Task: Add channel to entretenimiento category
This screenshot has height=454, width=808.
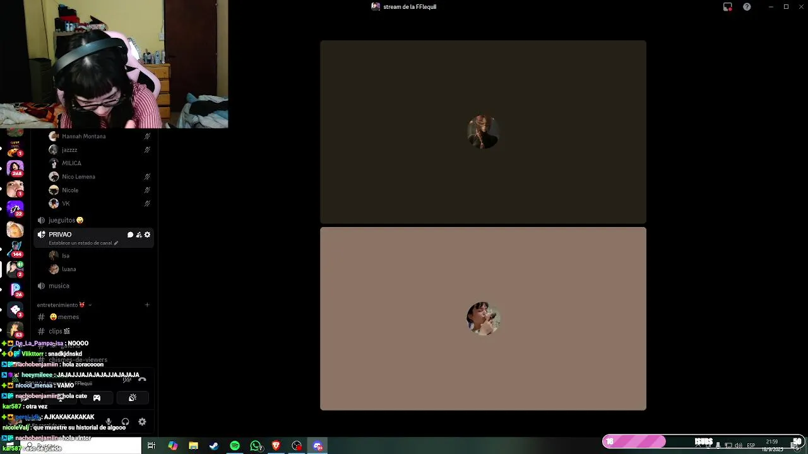Action: 147,305
